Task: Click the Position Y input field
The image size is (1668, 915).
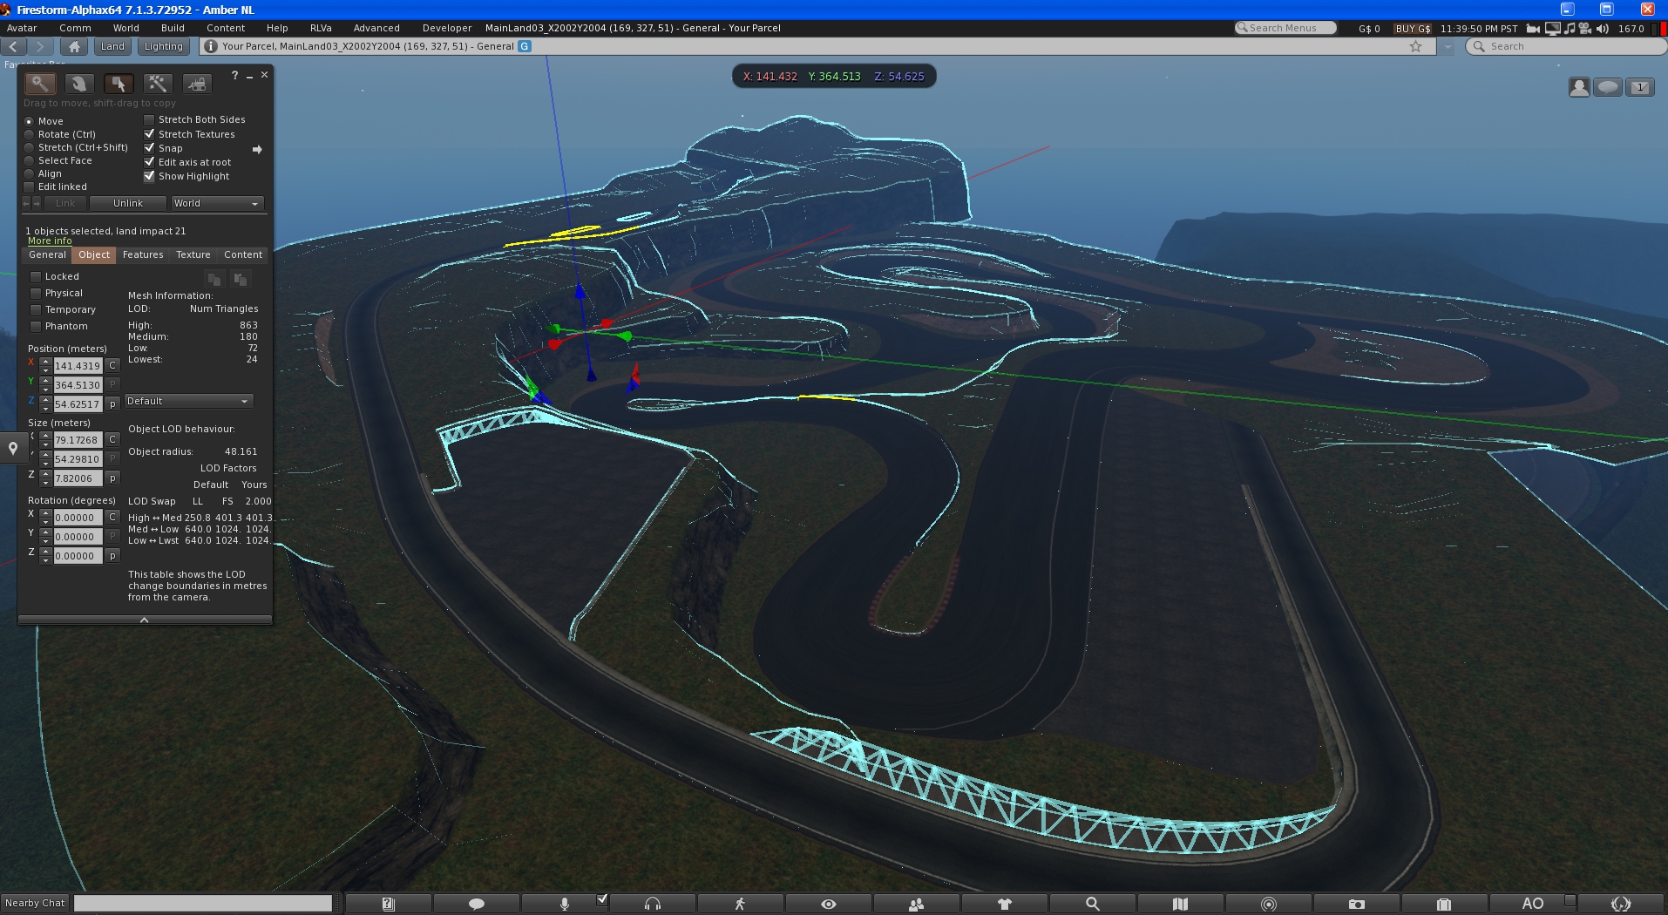Action: point(78,385)
